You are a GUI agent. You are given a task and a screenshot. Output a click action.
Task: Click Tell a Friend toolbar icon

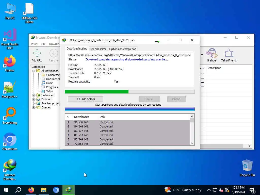[229, 55]
